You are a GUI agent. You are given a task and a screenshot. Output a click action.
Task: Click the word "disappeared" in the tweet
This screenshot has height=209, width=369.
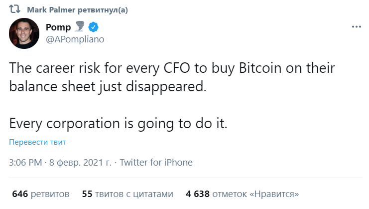(x=171, y=86)
